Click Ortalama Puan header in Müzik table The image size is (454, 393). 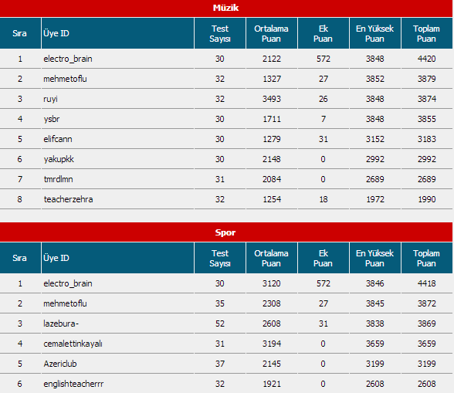point(272,33)
